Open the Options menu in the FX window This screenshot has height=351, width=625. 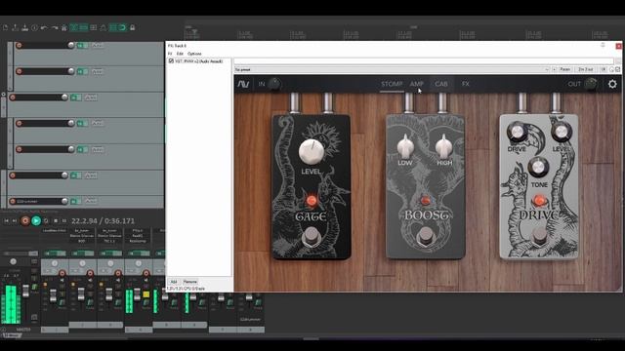pyautogui.click(x=194, y=54)
